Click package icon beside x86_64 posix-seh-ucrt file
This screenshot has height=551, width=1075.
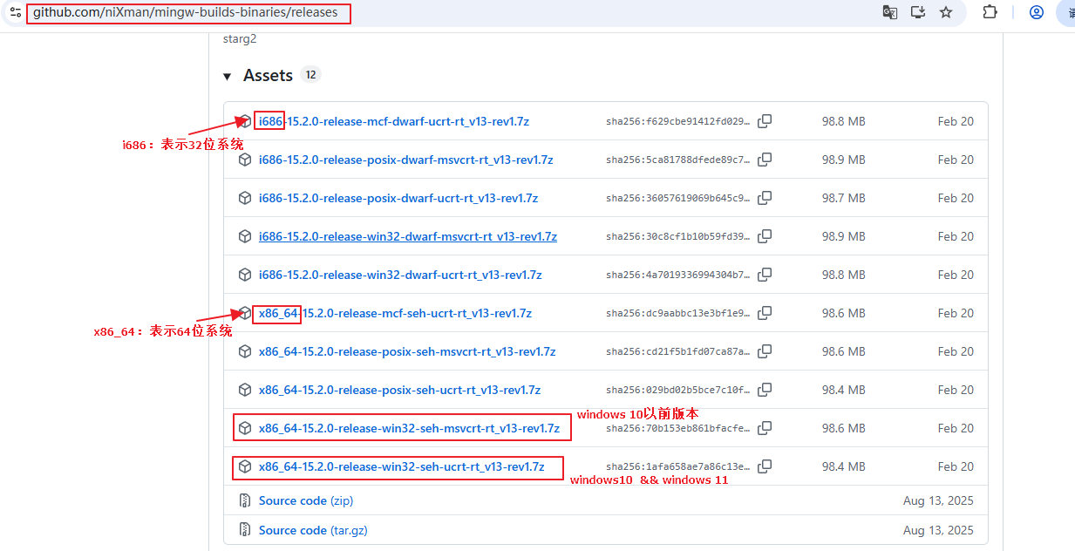point(245,390)
